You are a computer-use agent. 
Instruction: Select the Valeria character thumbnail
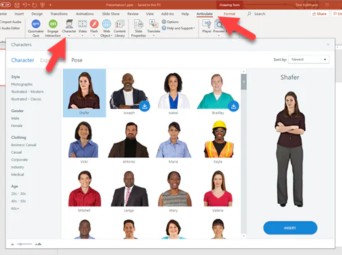pyautogui.click(x=218, y=191)
